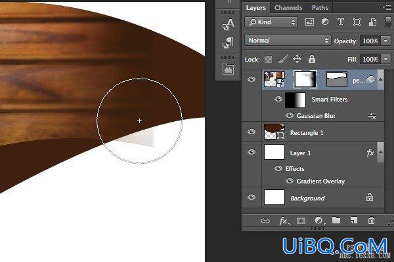Click smart filter indicator on top layer
Screen dimensions: 394x262
tap(370, 79)
